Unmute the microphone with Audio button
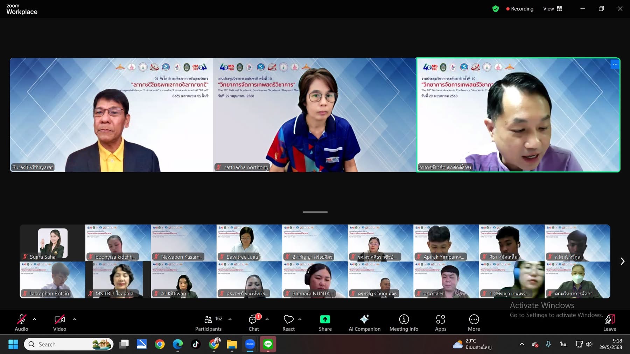 point(21,323)
